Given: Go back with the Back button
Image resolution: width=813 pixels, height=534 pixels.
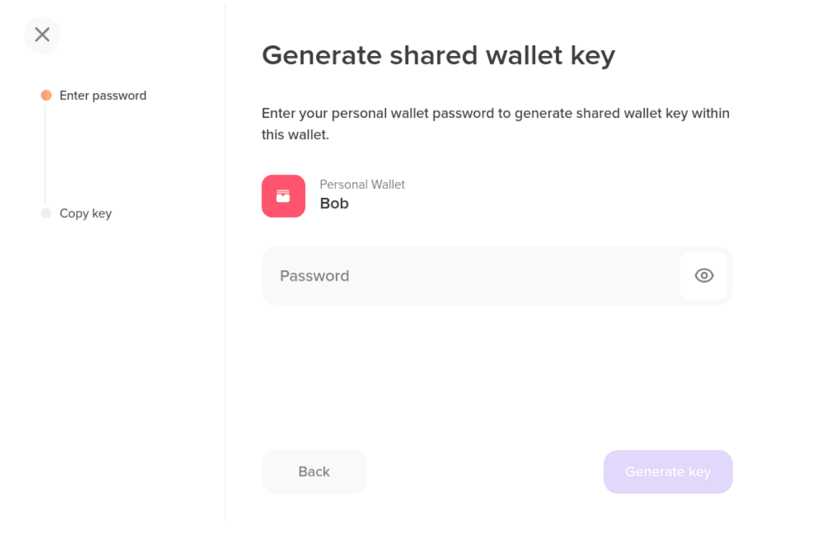Looking at the screenshot, I should (x=314, y=472).
